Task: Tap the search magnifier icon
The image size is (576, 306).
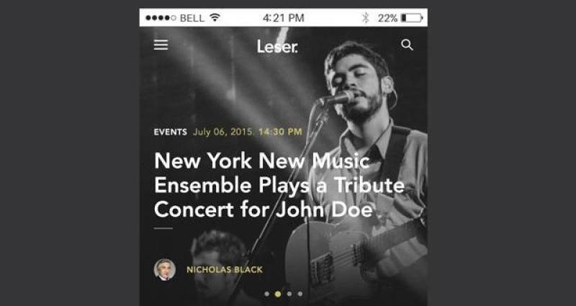Action: [407, 45]
